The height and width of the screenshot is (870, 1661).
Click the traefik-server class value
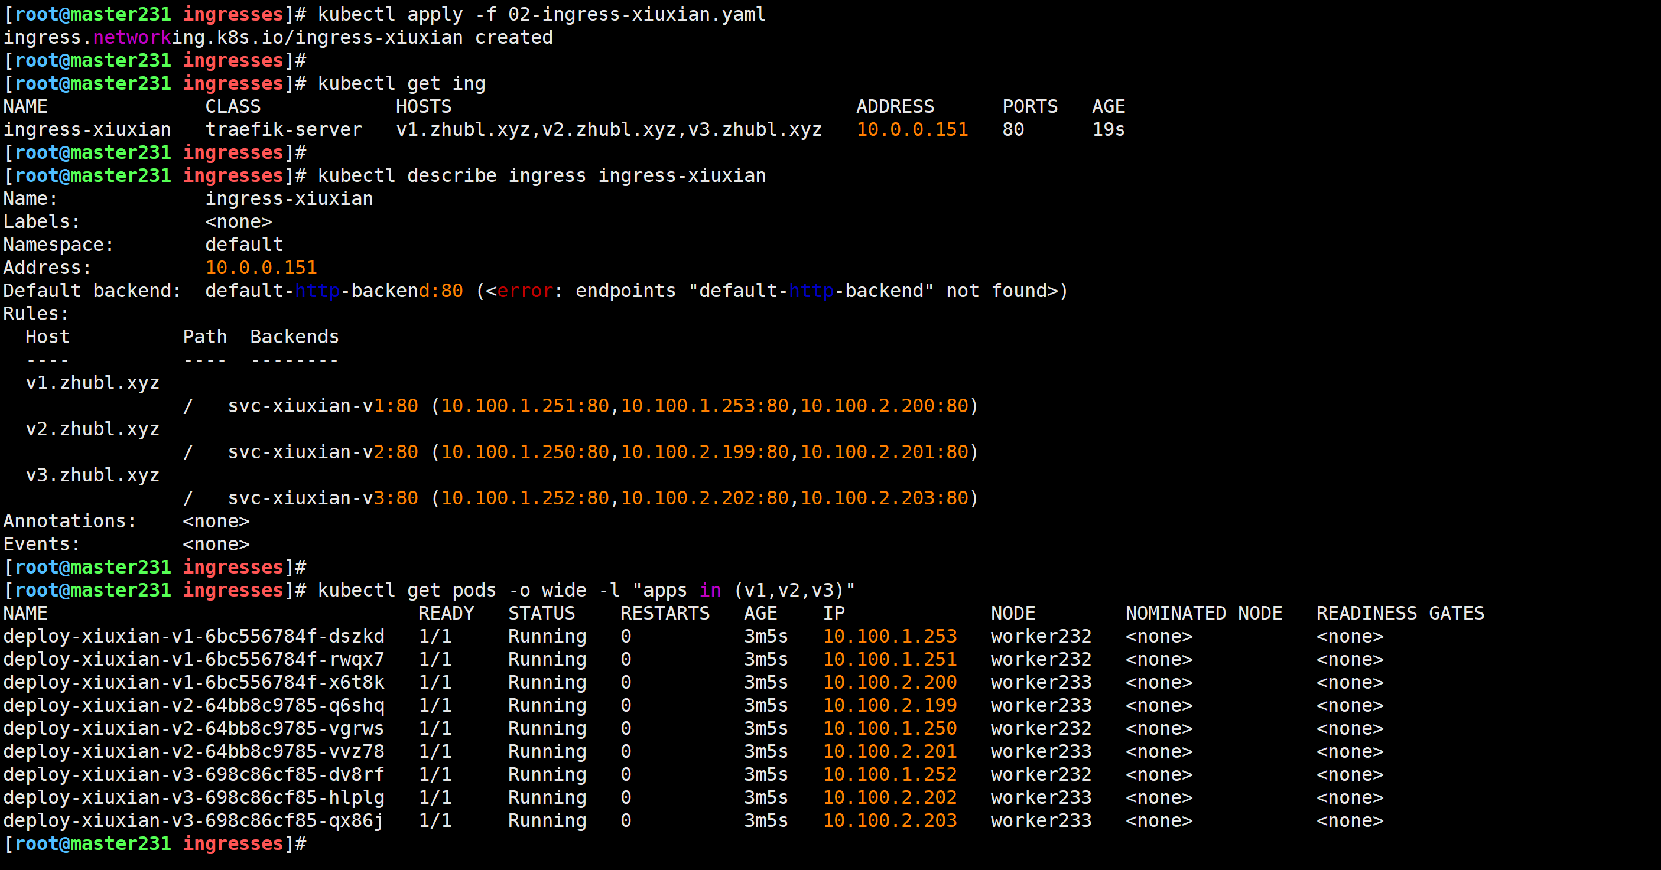tap(283, 129)
